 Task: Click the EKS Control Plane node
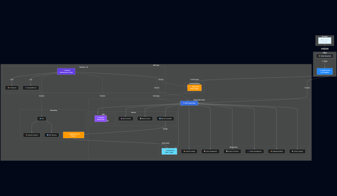(x=189, y=103)
